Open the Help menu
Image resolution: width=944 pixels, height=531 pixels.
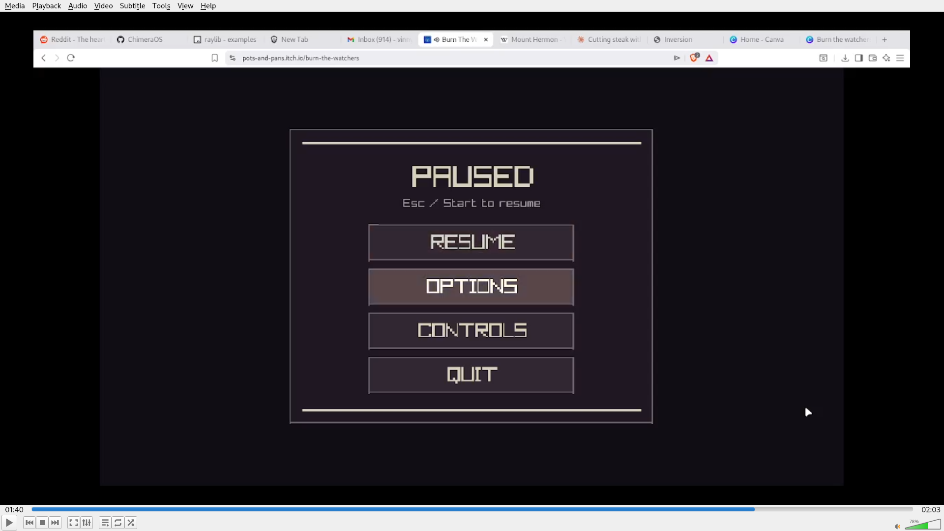pyautogui.click(x=208, y=6)
